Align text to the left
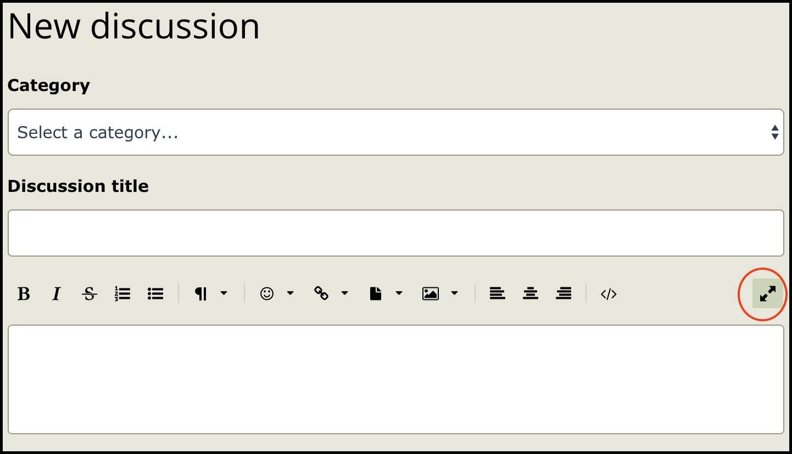The height and width of the screenshot is (454, 792). 498,294
